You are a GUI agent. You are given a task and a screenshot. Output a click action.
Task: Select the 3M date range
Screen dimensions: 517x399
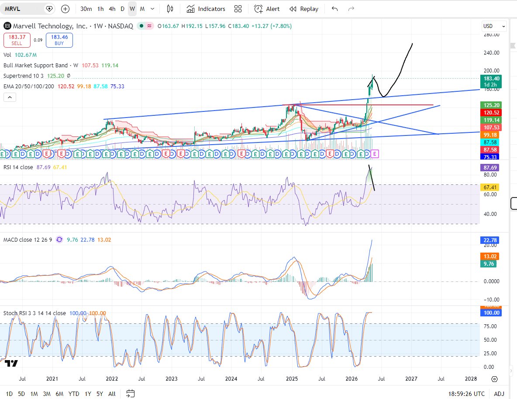click(47, 394)
